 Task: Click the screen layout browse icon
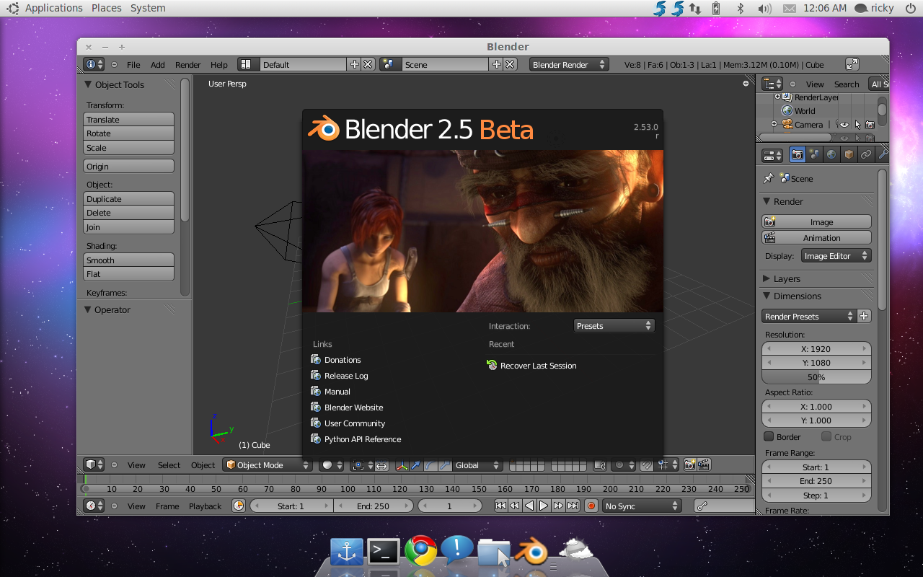pyautogui.click(x=249, y=64)
